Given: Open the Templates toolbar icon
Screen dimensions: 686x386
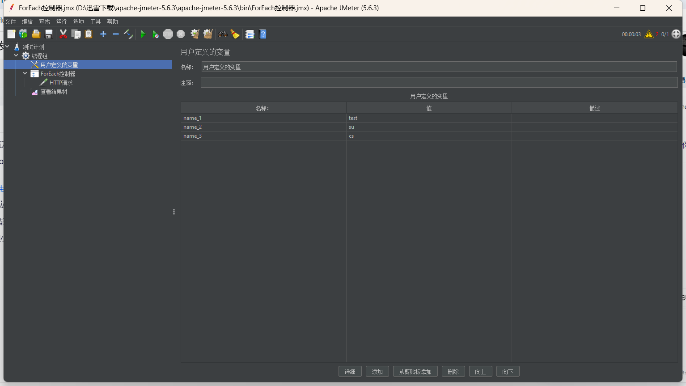Looking at the screenshot, I should [23, 34].
